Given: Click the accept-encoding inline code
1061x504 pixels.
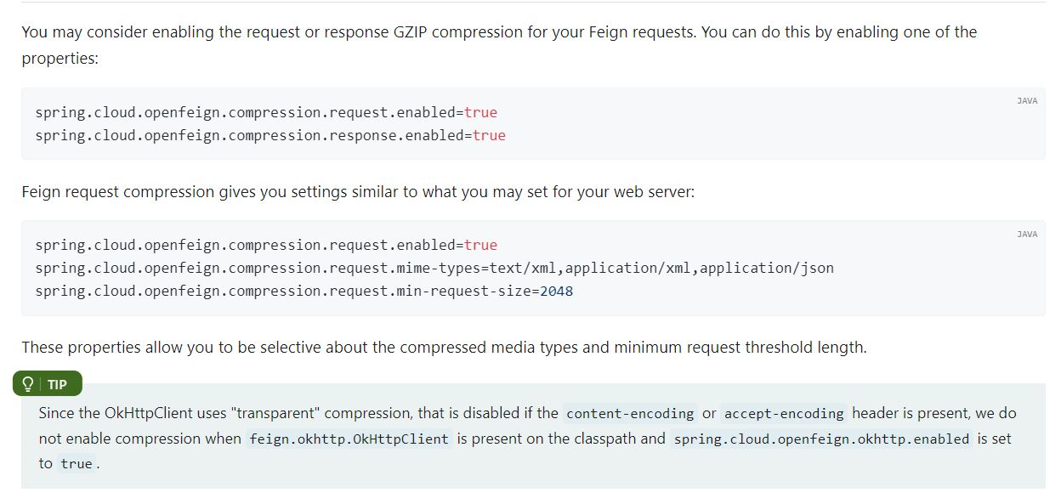Looking at the screenshot, I should pyautogui.click(x=784, y=414).
